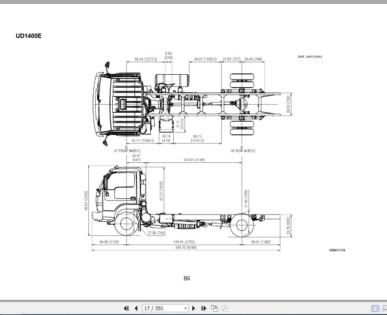Jump to the first page
Viewport: 387px width, 315px height.
tap(126, 308)
